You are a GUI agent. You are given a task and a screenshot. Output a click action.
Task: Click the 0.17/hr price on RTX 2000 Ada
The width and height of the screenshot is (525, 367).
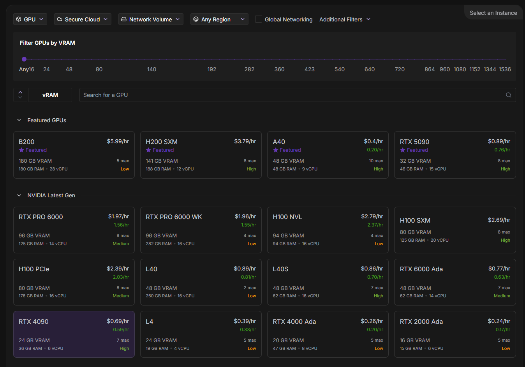tap(503, 330)
